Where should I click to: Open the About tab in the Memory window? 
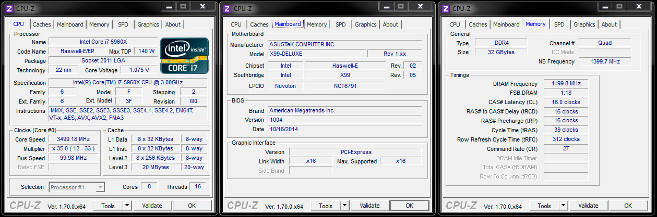(x=609, y=24)
